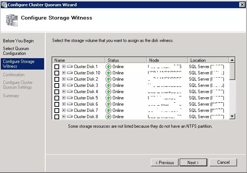Tick the Cluster Disk 2 checkbox
This screenshot has width=247, height=173.
pyautogui.click(x=57, y=79)
